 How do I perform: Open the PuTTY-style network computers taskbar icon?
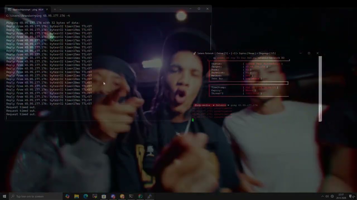pyautogui.click(x=149, y=196)
